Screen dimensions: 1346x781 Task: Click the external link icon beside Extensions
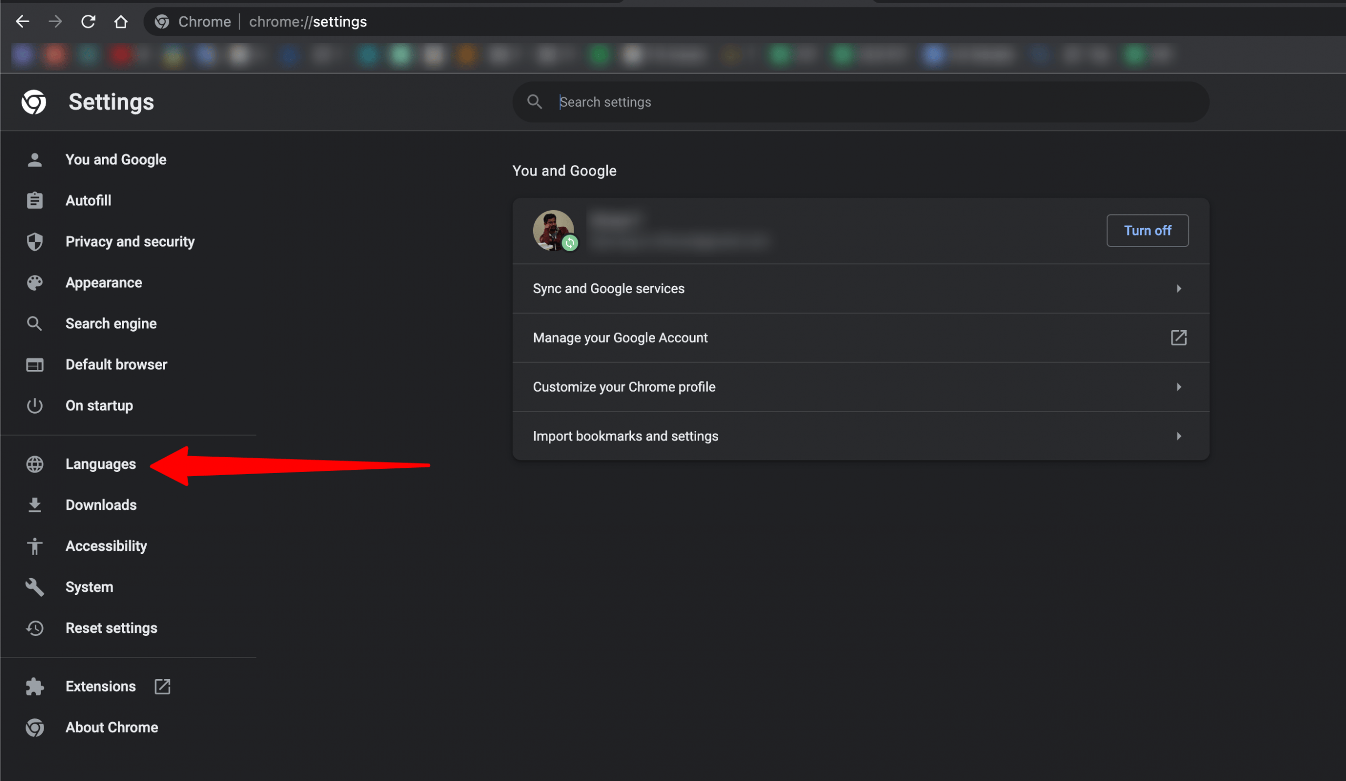tap(162, 686)
